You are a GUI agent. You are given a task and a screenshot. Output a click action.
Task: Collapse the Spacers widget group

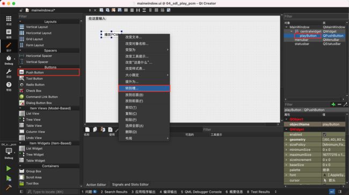click(20, 50)
